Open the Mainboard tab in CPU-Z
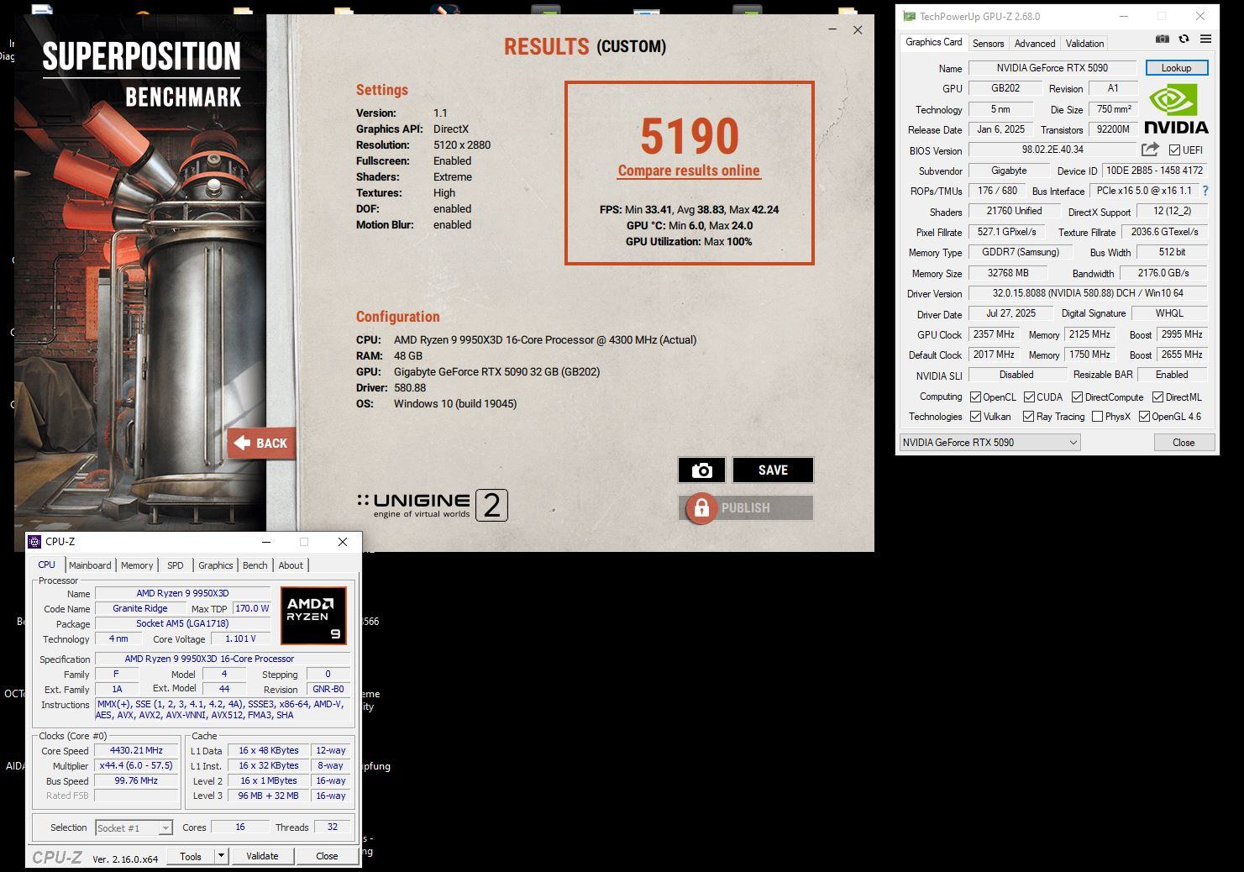This screenshot has height=872, width=1244. point(90,565)
